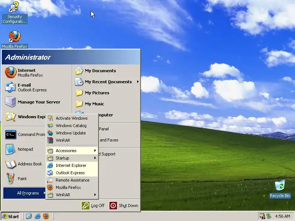
Task: Open partially hidden My Computer item
Action: 119,115
